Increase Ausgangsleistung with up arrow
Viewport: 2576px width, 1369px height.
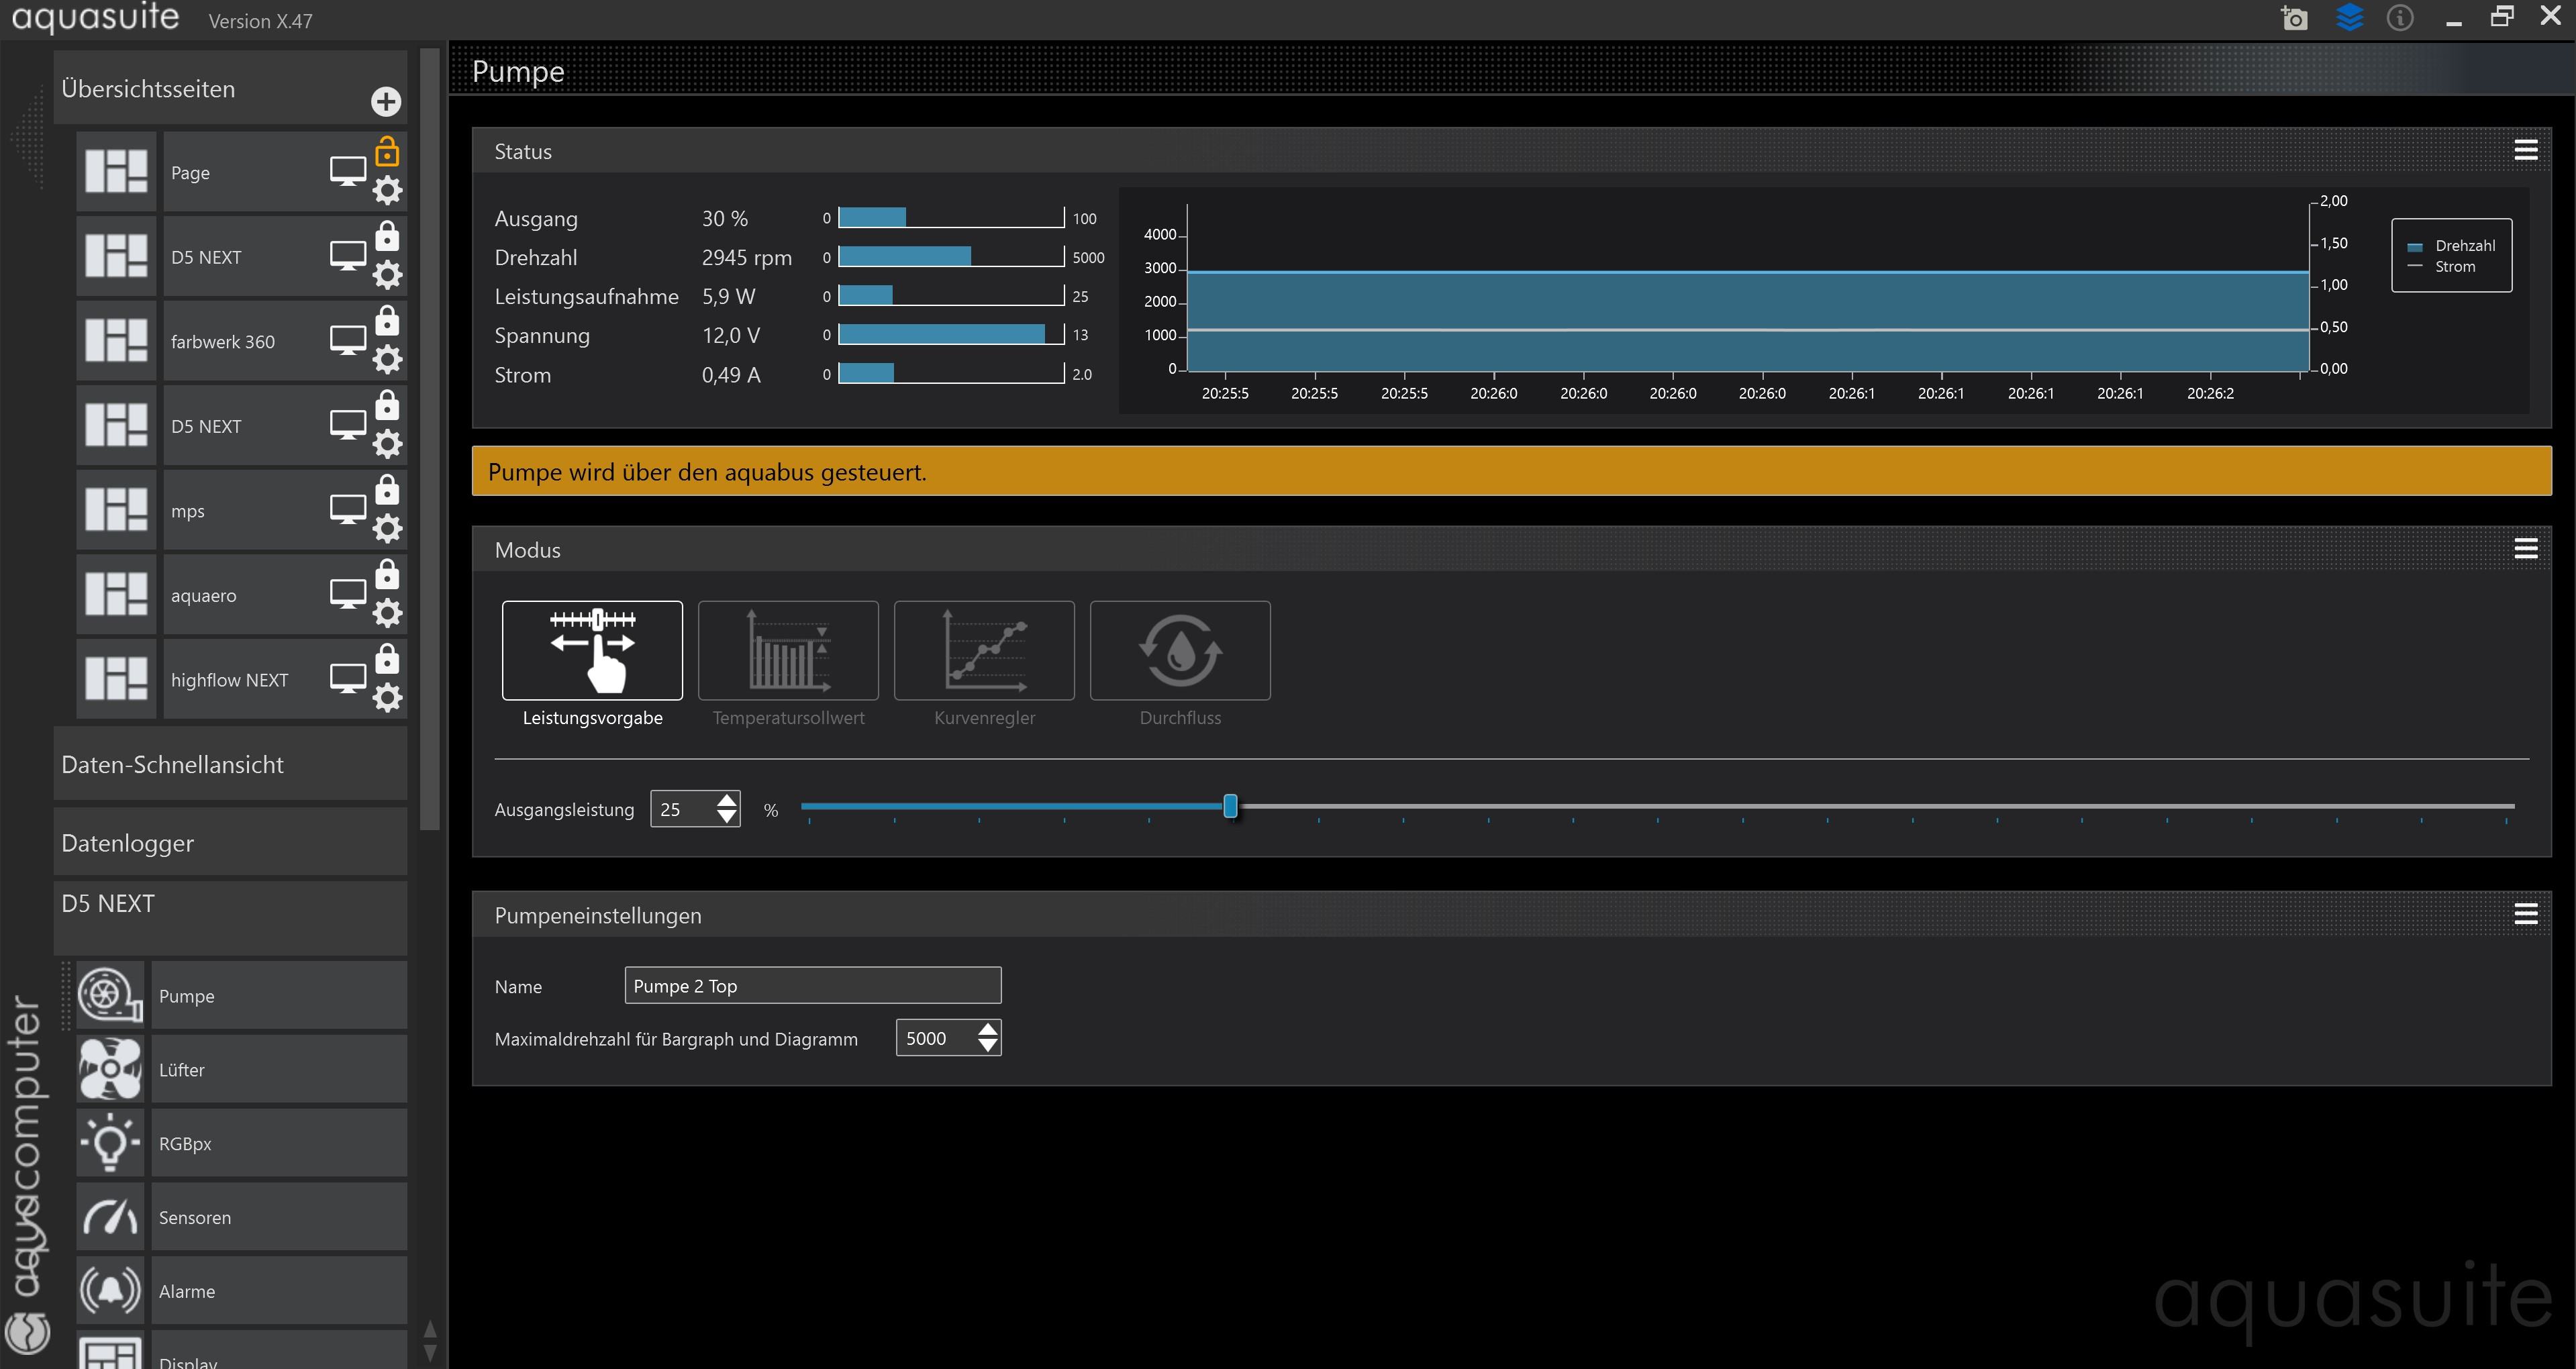coord(727,800)
